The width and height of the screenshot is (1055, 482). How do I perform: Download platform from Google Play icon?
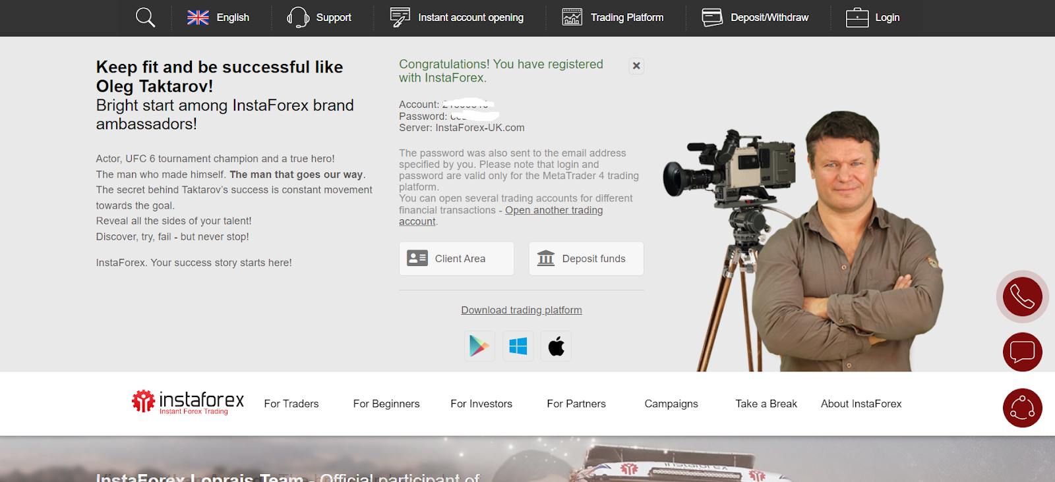point(479,346)
